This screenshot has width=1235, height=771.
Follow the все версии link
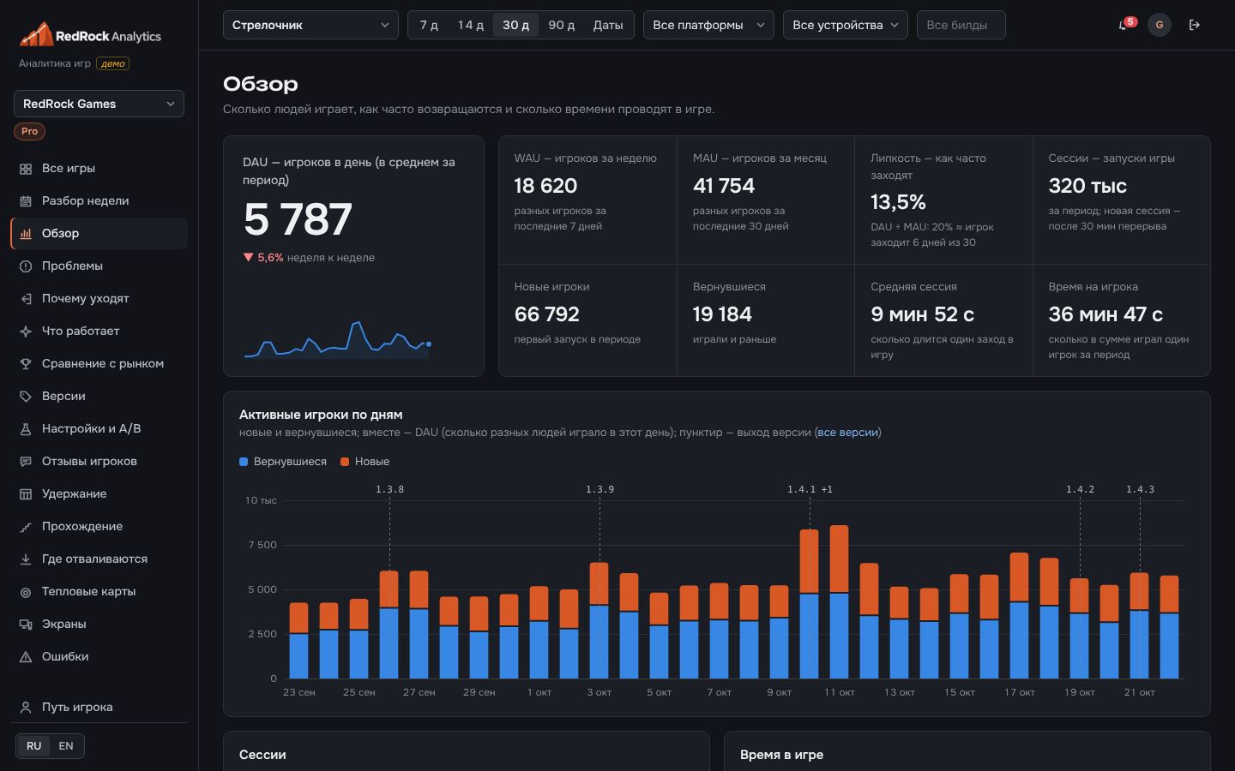tap(847, 433)
